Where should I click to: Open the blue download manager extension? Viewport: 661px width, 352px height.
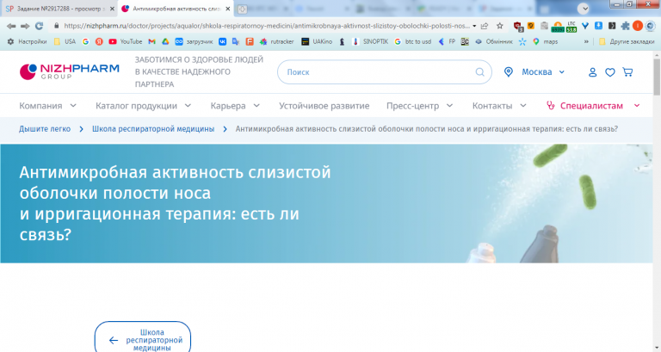point(599,26)
